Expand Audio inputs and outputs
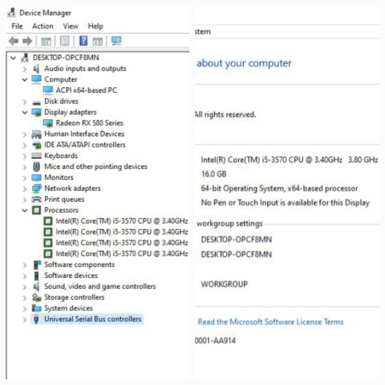The width and height of the screenshot is (385, 385). click(x=25, y=69)
